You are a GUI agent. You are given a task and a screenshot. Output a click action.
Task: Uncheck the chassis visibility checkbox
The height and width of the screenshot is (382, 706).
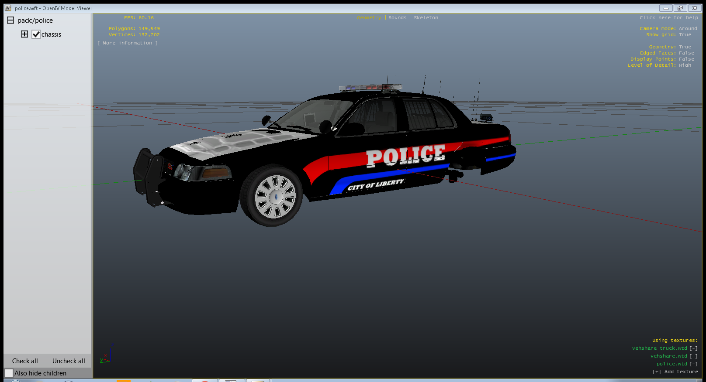click(x=36, y=34)
